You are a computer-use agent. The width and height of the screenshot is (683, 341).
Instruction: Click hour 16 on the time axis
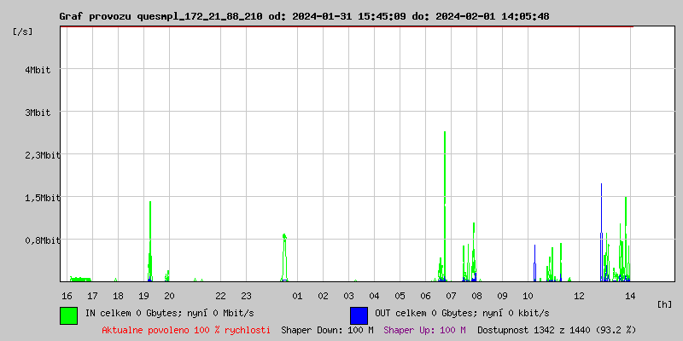[67, 296]
